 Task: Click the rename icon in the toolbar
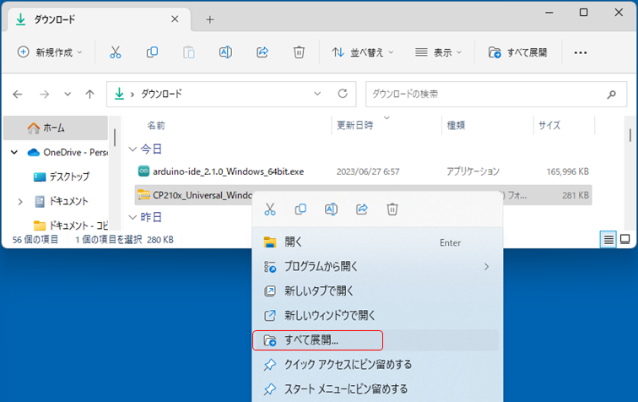click(225, 52)
